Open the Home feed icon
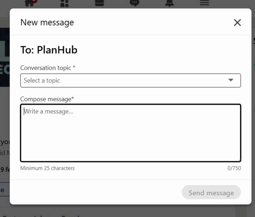255x217 pixels. tap(29, 3)
